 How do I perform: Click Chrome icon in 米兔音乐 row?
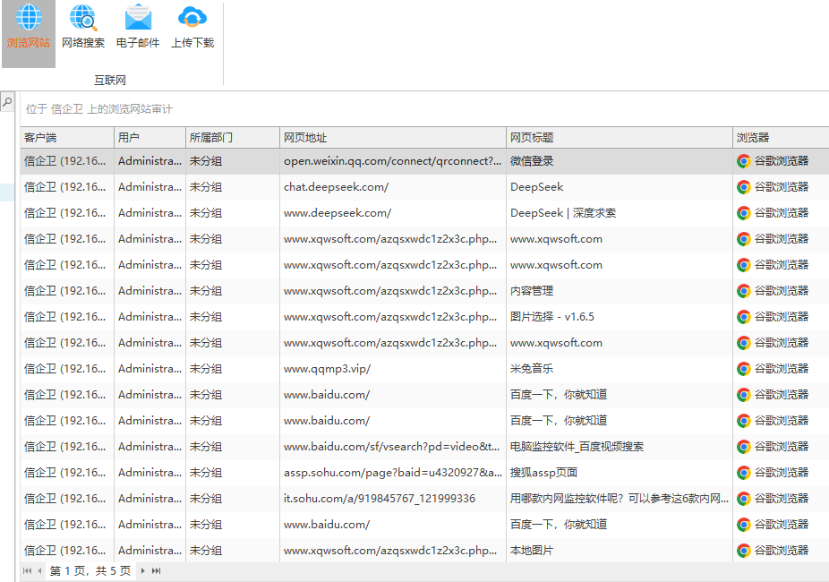[743, 368]
